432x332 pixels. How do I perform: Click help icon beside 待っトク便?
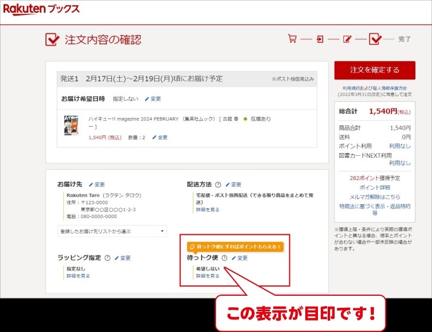tap(225, 258)
